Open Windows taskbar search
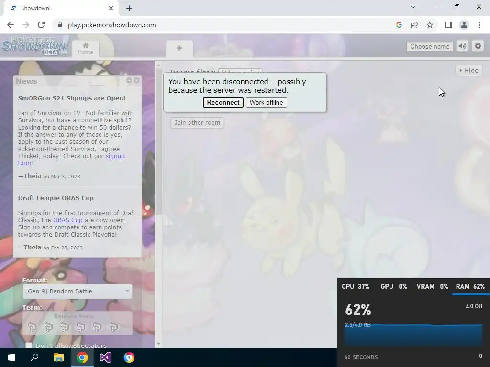Image resolution: width=490 pixels, height=367 pixels. click(34, 357)
